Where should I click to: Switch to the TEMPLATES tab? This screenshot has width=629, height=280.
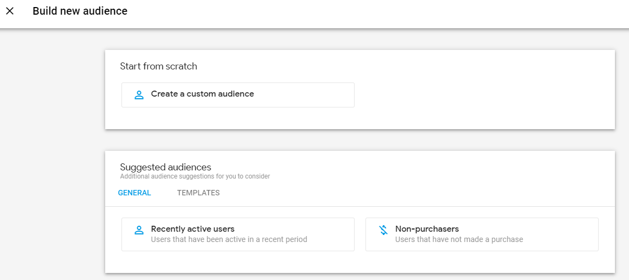(198, 193)
